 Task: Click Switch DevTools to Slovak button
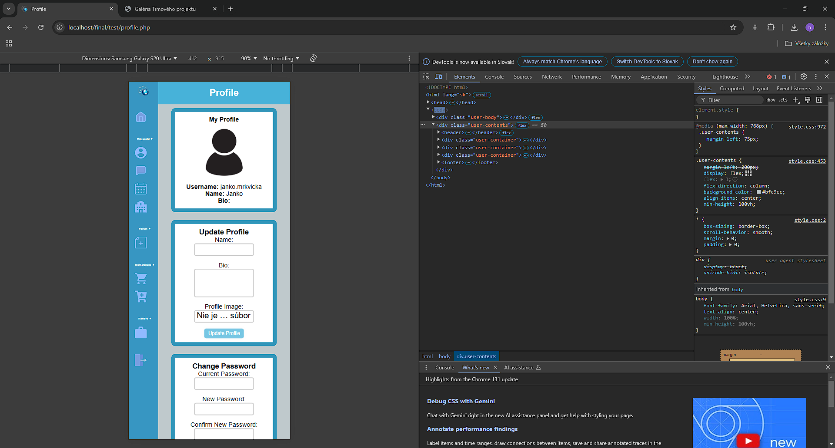tap(647, 62)
